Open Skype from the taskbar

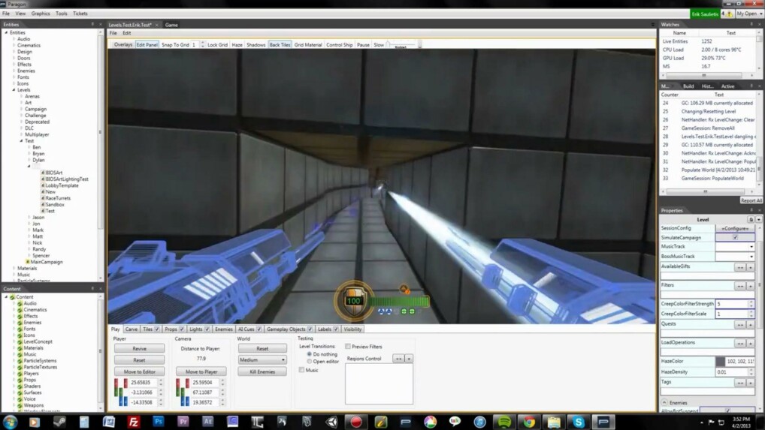point(578,422)
